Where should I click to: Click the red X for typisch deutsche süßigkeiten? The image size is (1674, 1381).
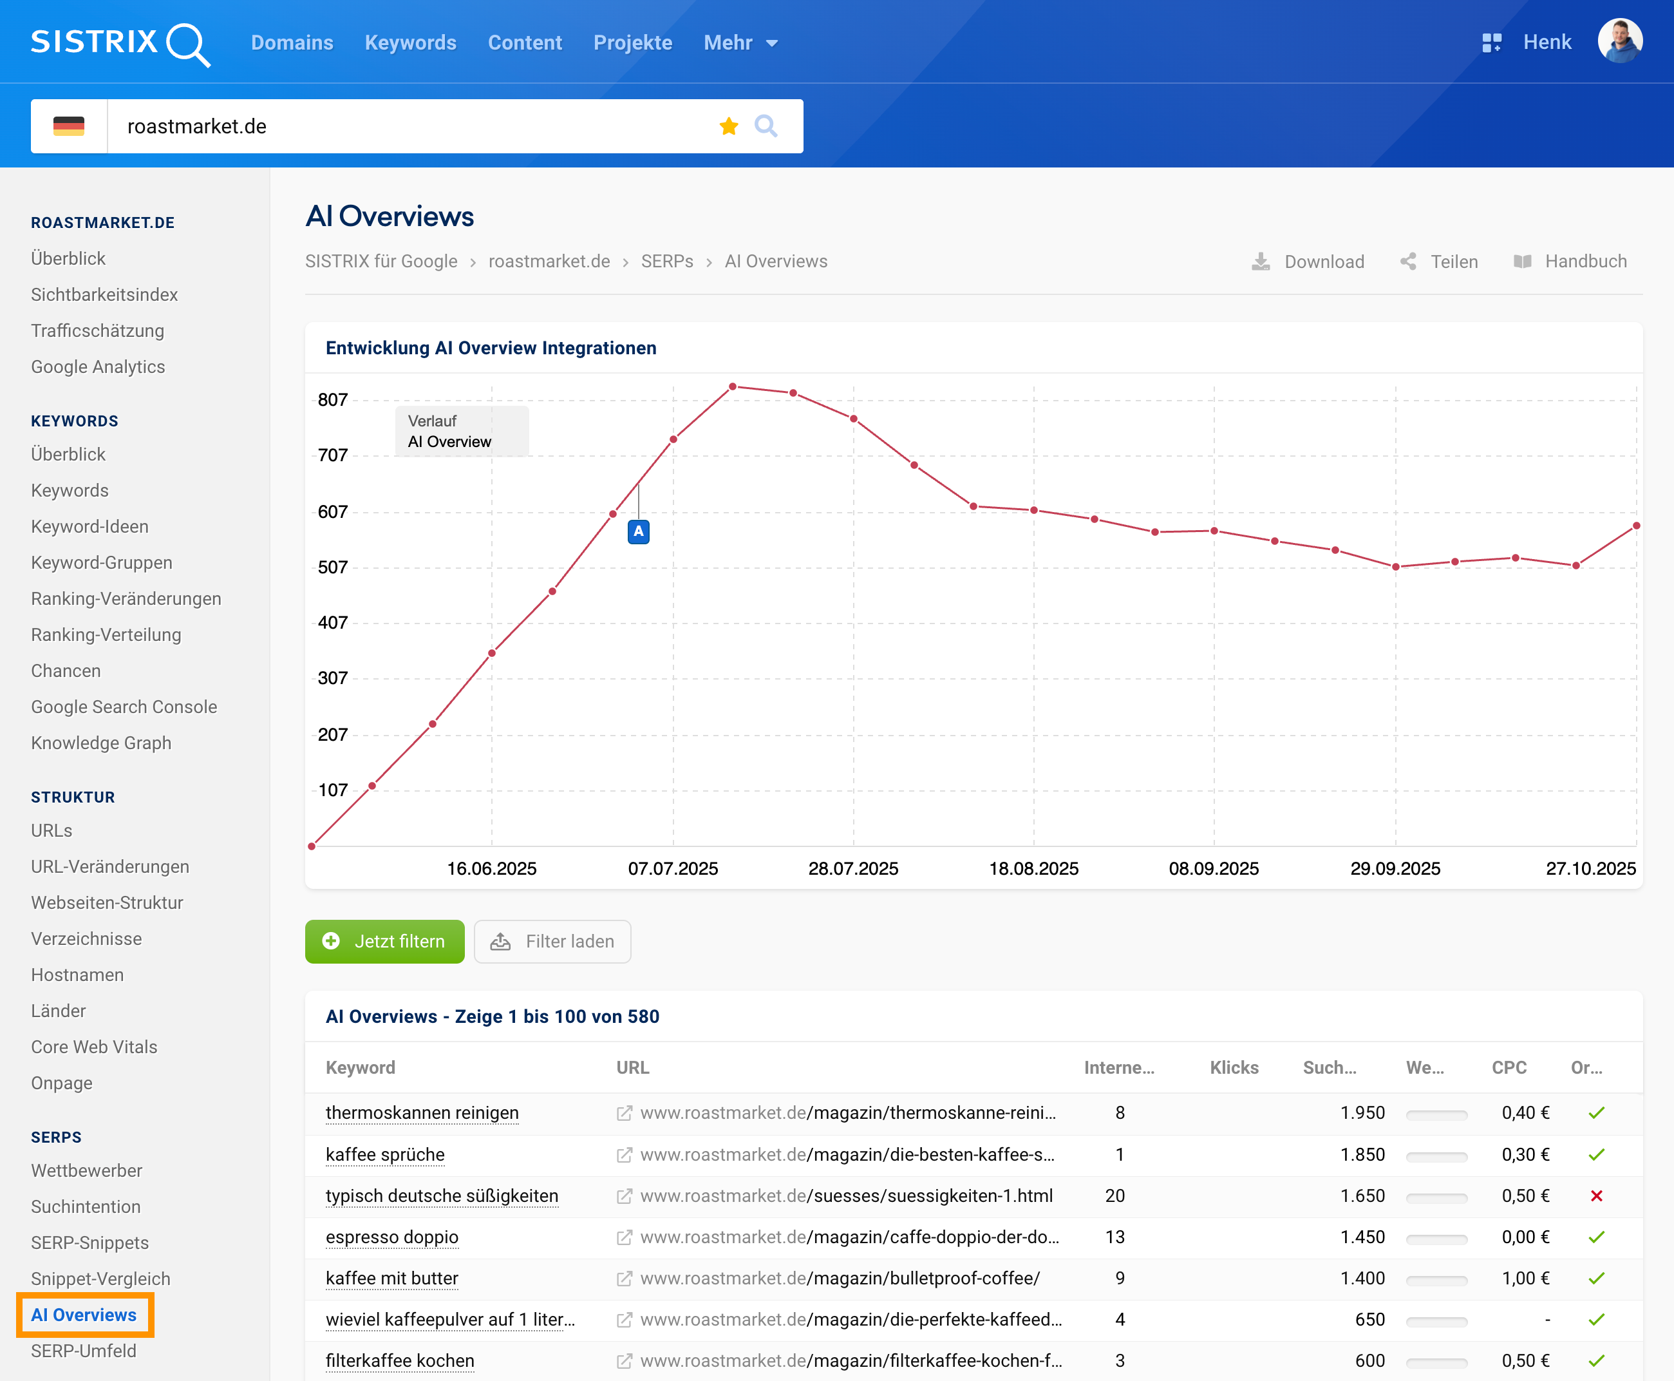(1596, 1195)
